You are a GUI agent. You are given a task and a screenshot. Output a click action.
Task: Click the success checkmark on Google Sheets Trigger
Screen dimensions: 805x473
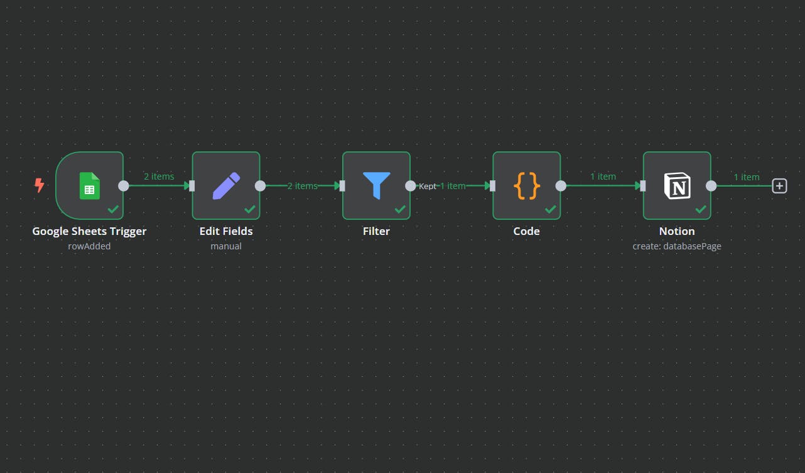pyautogui.click(x=114, y=209)
